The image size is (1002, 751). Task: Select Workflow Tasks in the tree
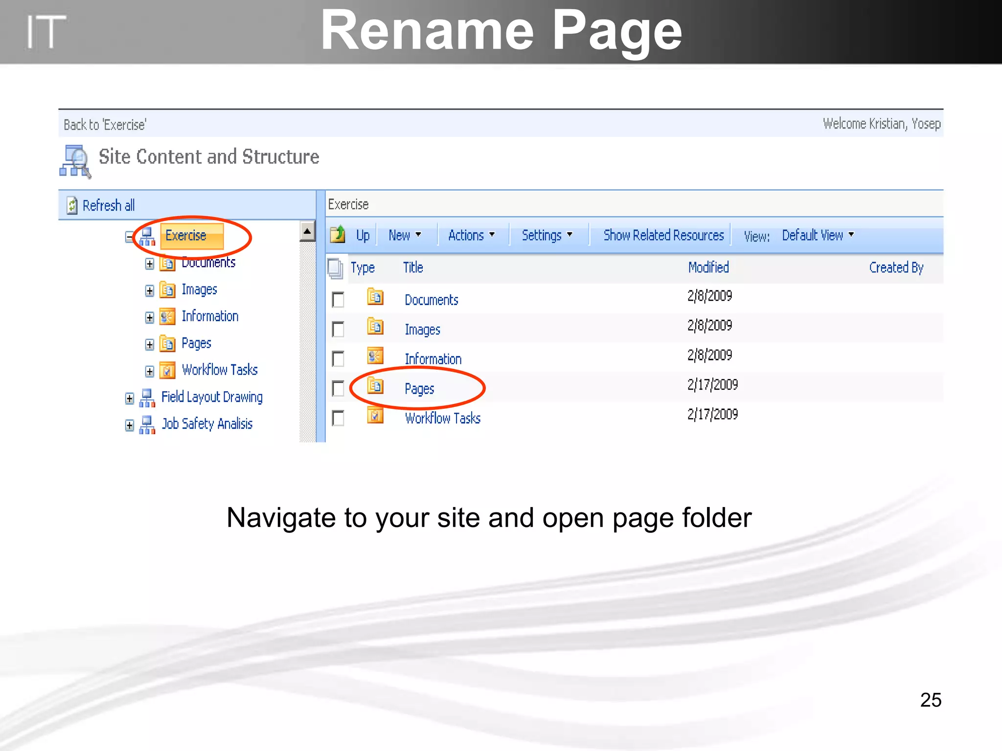point(220,370)
